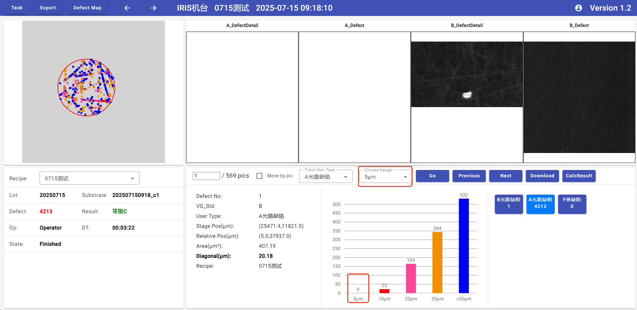Click the orange 30μm bar in chart

point(437,262)
